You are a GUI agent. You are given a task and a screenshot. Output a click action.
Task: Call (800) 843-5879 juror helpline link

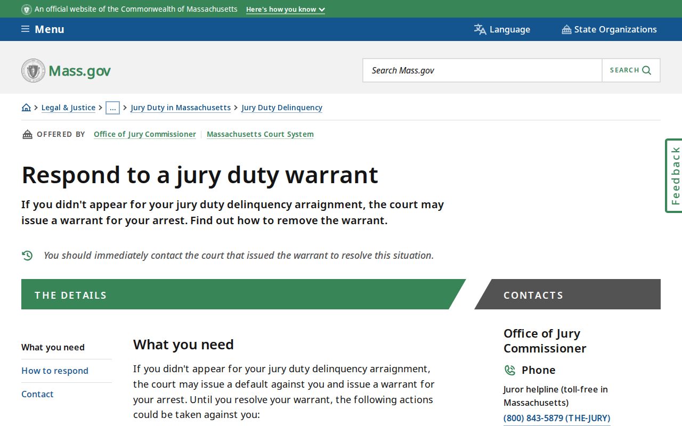click(x=557, y=418)
